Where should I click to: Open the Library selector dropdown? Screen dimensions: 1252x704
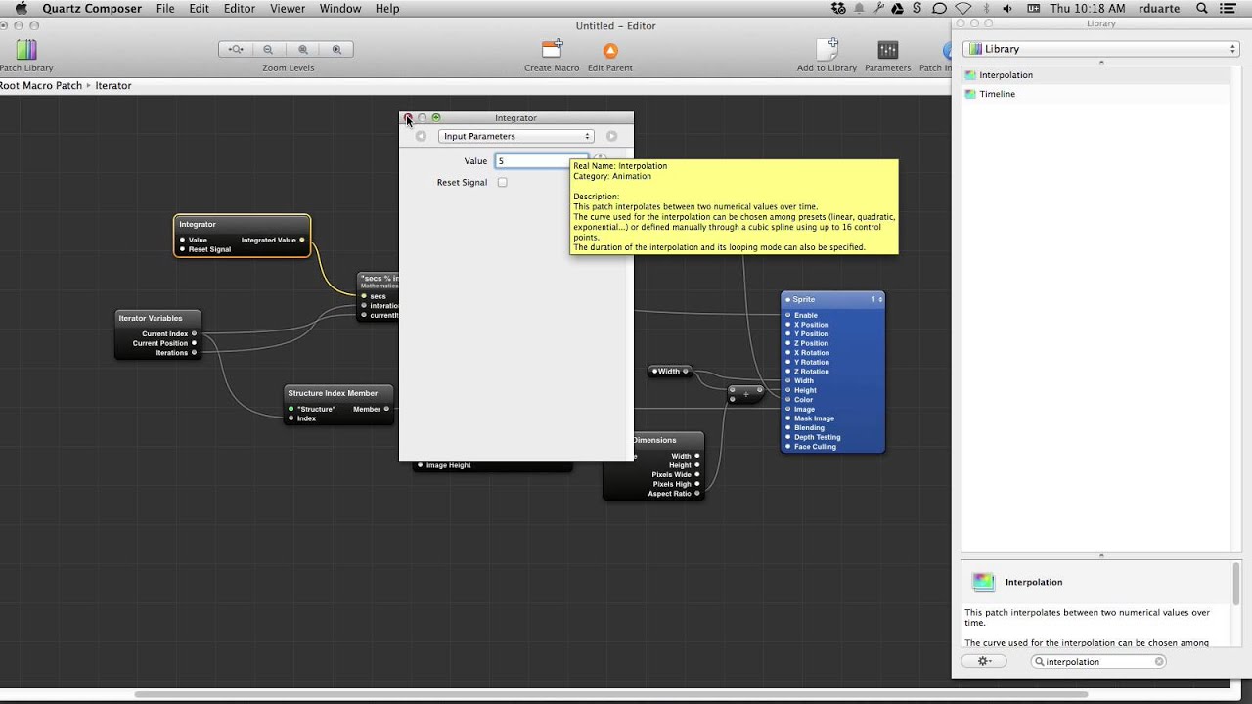tap(1101, 49)
